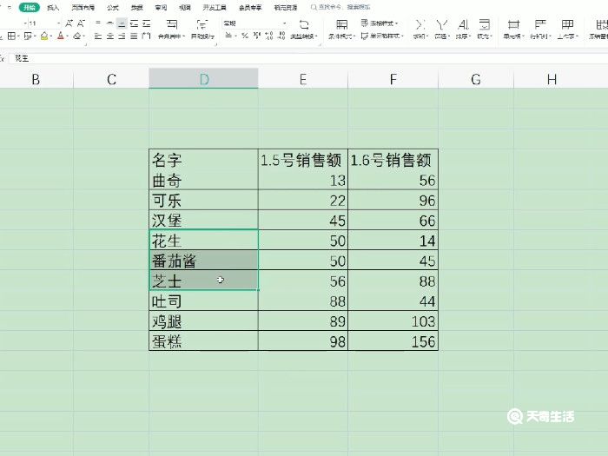Open the 单元格样式 dropdown

(382, 36)
